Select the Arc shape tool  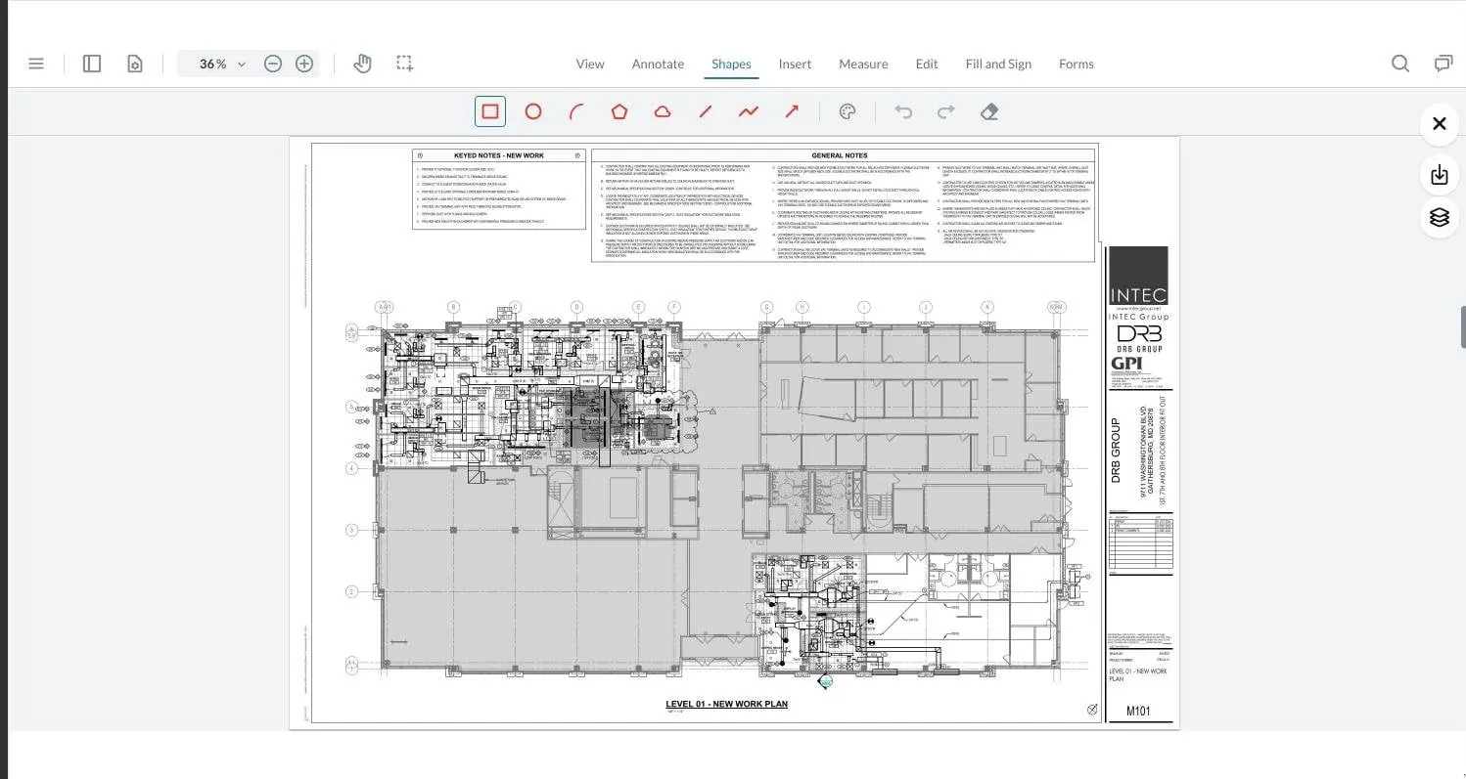(576, 111)
